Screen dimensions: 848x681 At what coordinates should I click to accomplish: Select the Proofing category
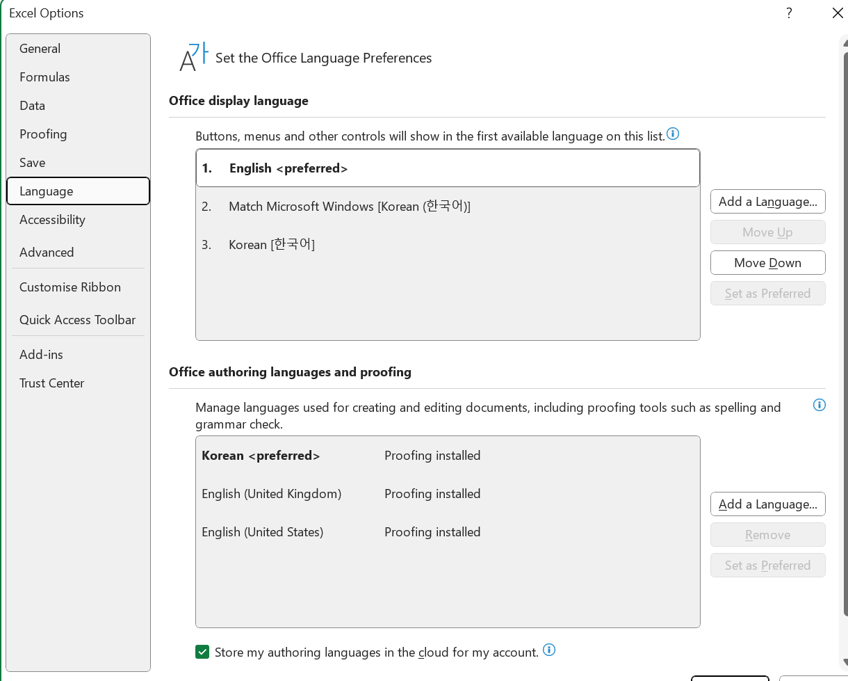[x=78, y=134]
